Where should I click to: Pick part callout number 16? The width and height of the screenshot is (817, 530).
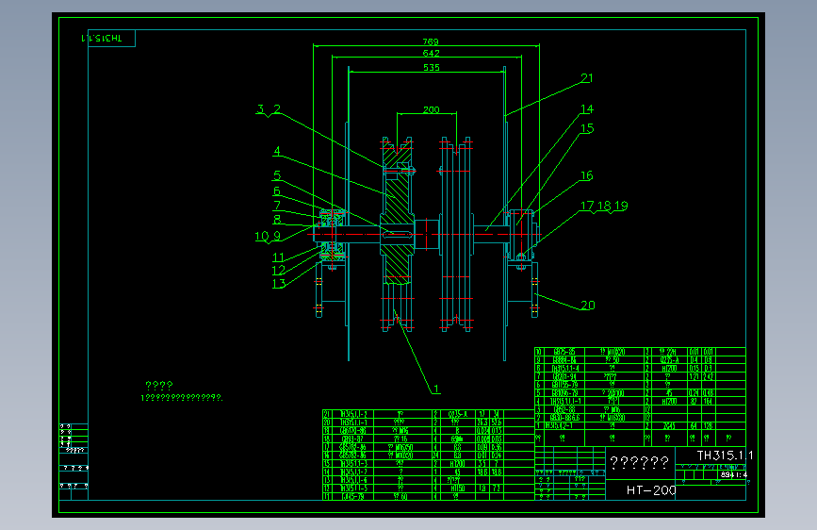(587, 175)
